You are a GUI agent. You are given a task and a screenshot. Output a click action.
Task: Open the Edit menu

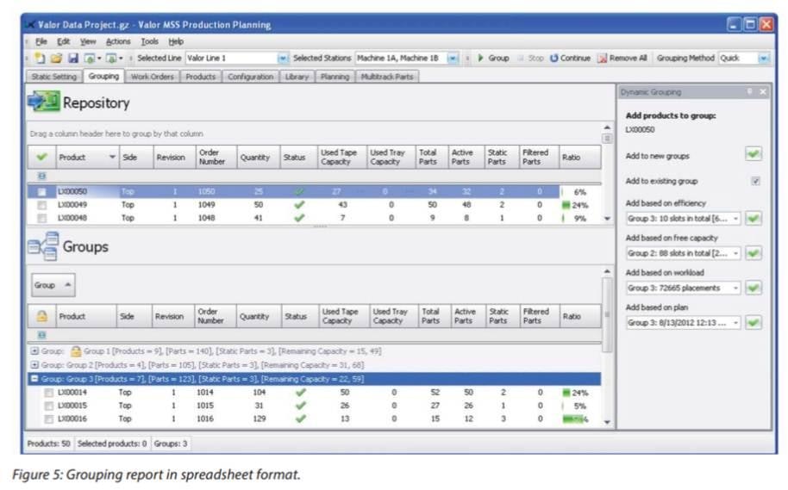[x=63, y=41]
